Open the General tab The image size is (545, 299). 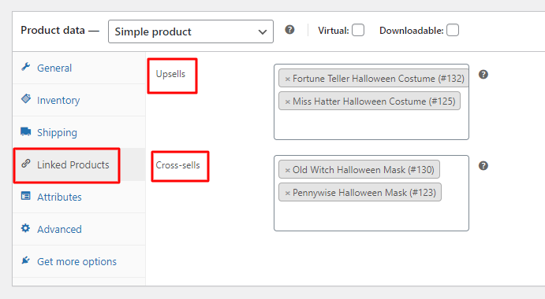tap(79, 68)
